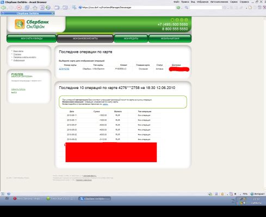The width and height of the screenshot is (266, 217).
Task: Open the Избранное menu
Action: 202,2
